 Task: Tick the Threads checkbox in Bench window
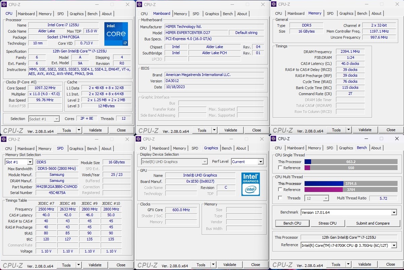[x=280, y=198]
